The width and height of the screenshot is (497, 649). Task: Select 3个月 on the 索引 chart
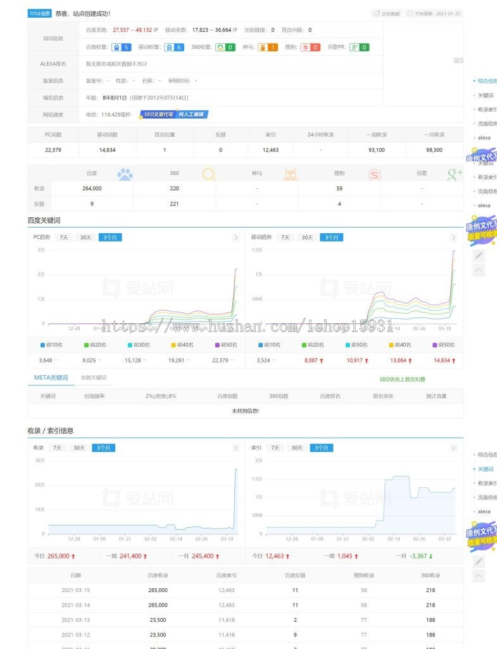pyautogui.click(x=321, y=448)
